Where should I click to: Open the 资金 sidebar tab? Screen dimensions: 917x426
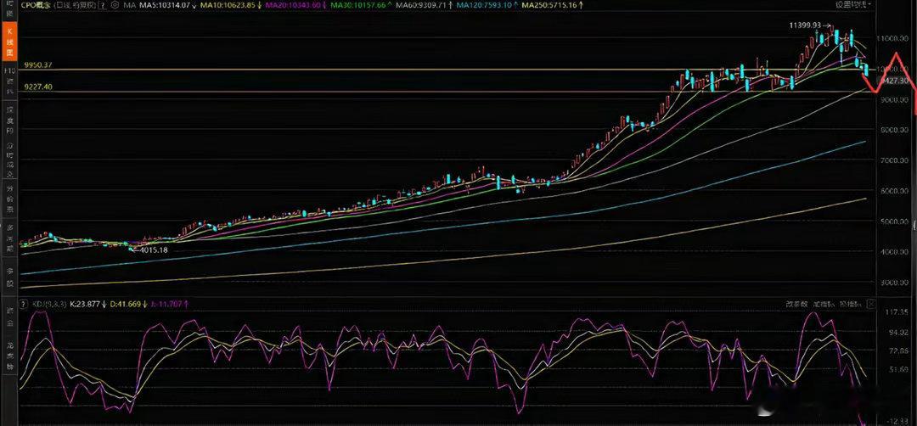pyautogui.click(x=8, y=317)
